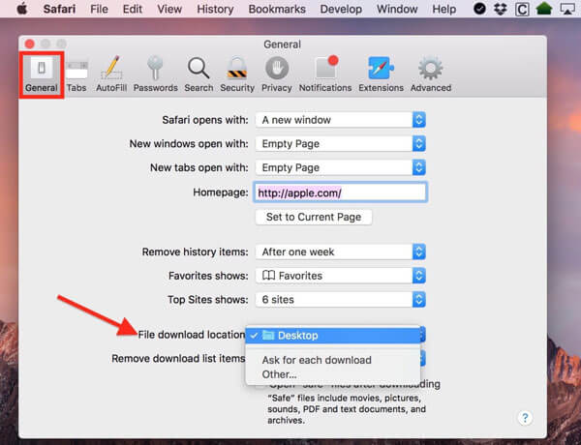Choose Other… download location option
Viewport: 581px width, 445px height.
333,374
